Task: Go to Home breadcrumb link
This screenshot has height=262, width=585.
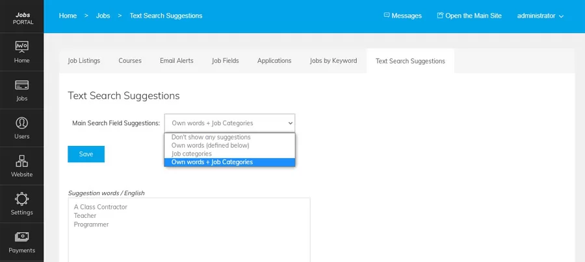Action: click(68, 16)
